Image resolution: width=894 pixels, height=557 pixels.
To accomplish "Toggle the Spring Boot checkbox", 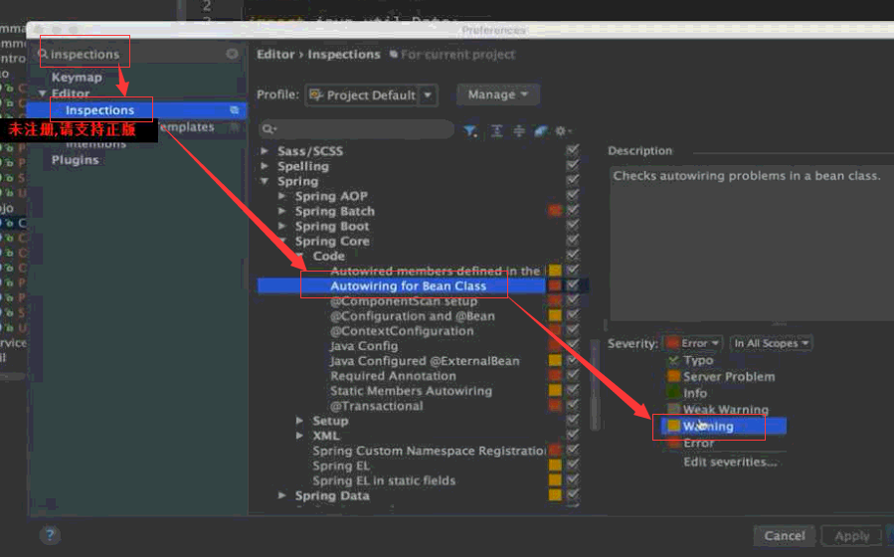I will [573, 225].
